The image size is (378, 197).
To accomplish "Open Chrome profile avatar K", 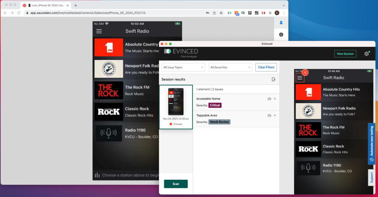I will click(277, 13).
